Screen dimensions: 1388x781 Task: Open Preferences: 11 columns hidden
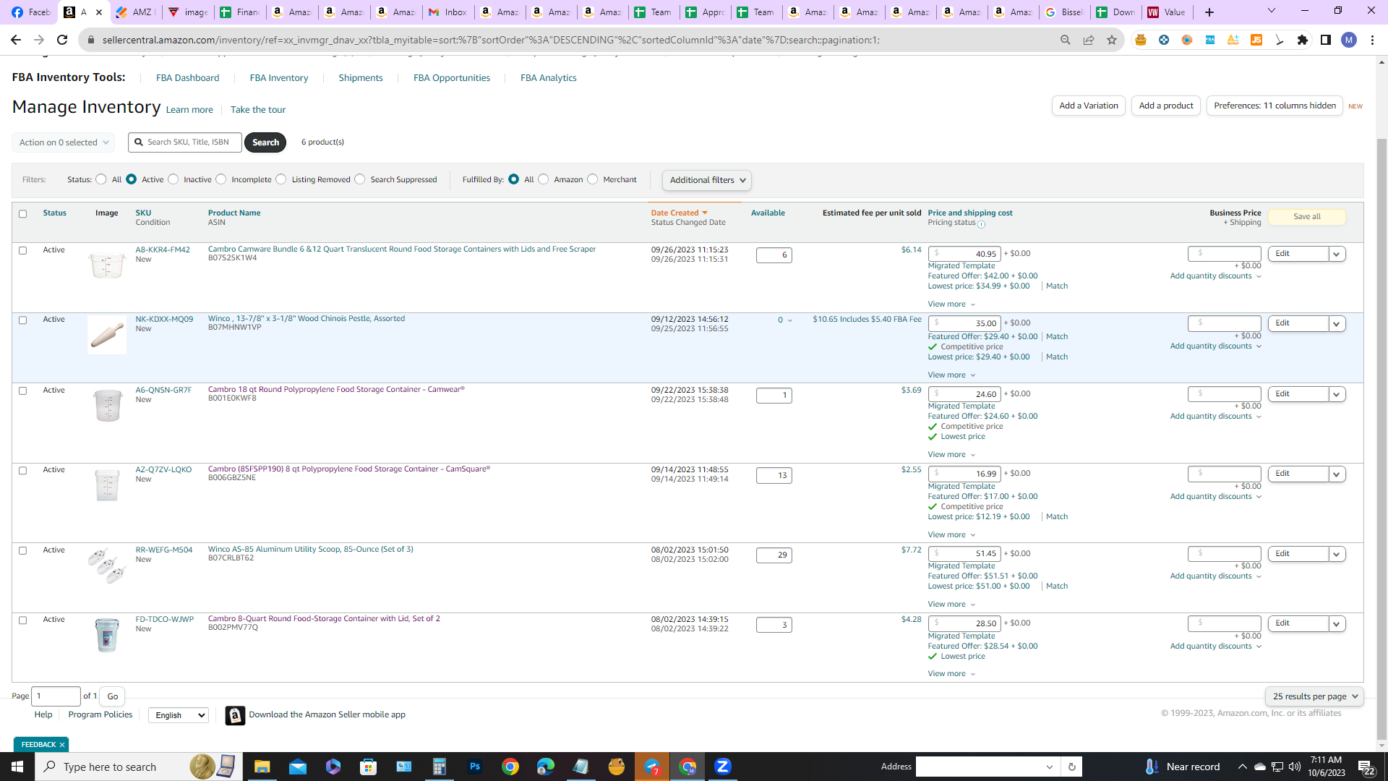(x=1275, y=106)
